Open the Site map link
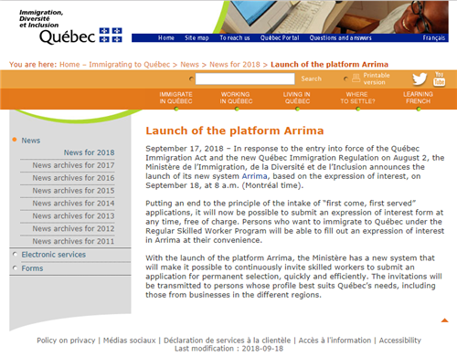 197,38
